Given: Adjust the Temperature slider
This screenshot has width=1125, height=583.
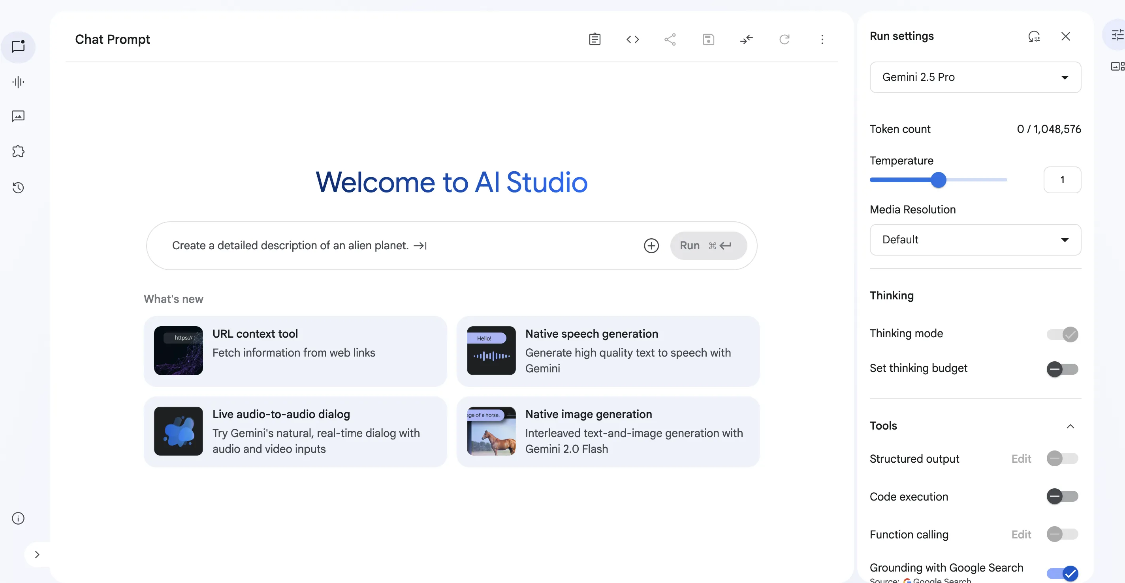Looking at the screenshot, I should [938, 179].
